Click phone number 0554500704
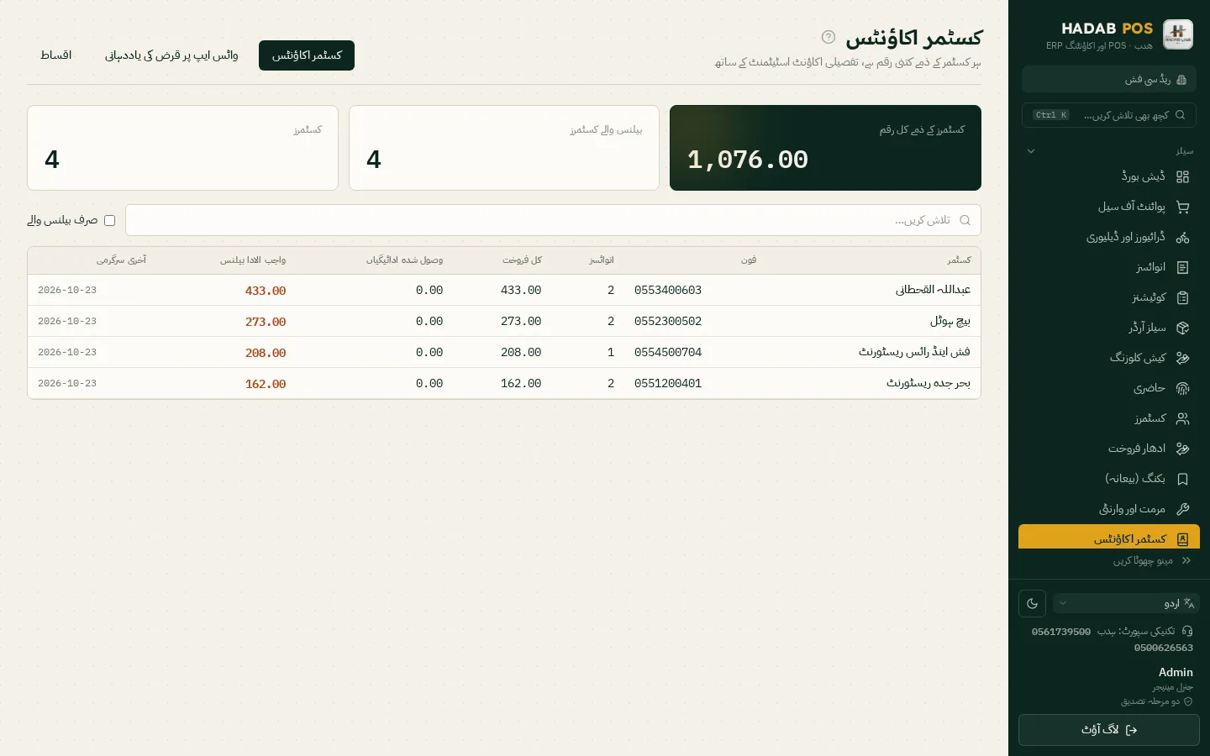 pos(668,352)
